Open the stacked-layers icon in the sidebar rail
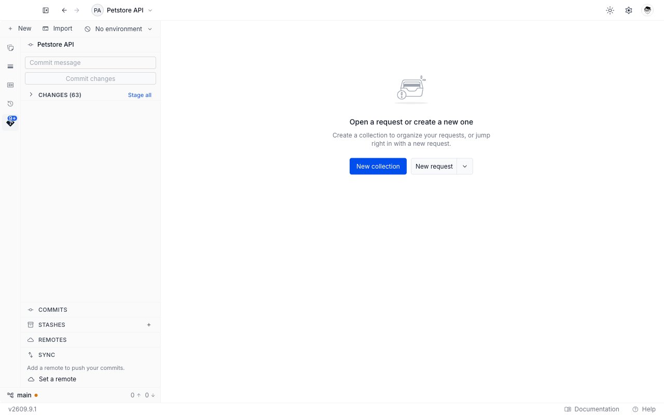 click(10, 66)
